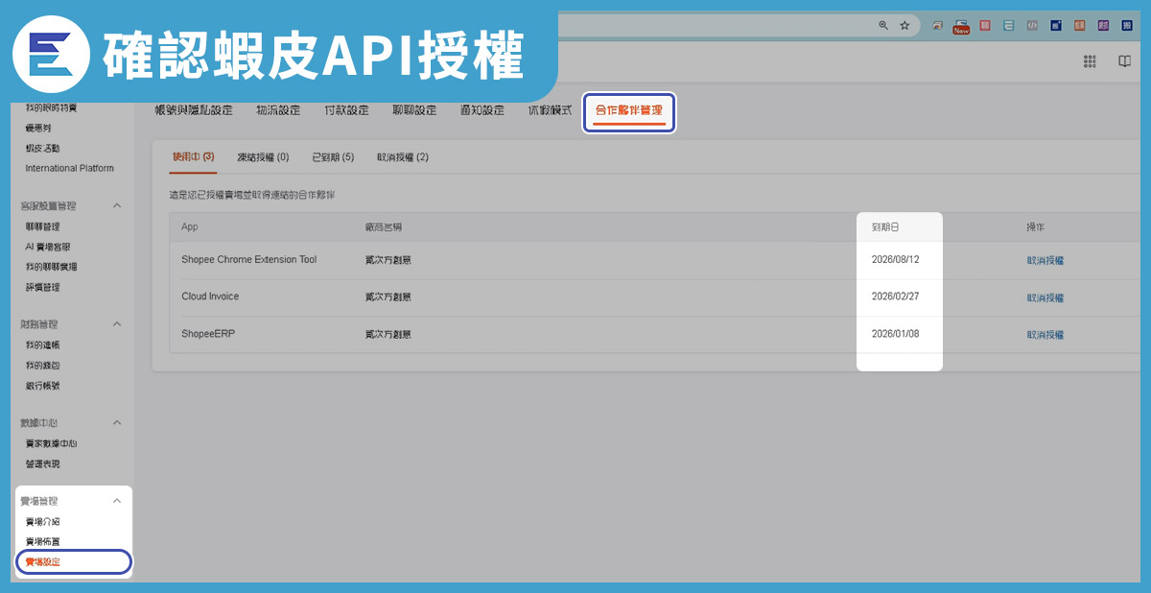Open International Platform in the sidebar
This screenshot has width=1151, height=593.
coord(69,168)
